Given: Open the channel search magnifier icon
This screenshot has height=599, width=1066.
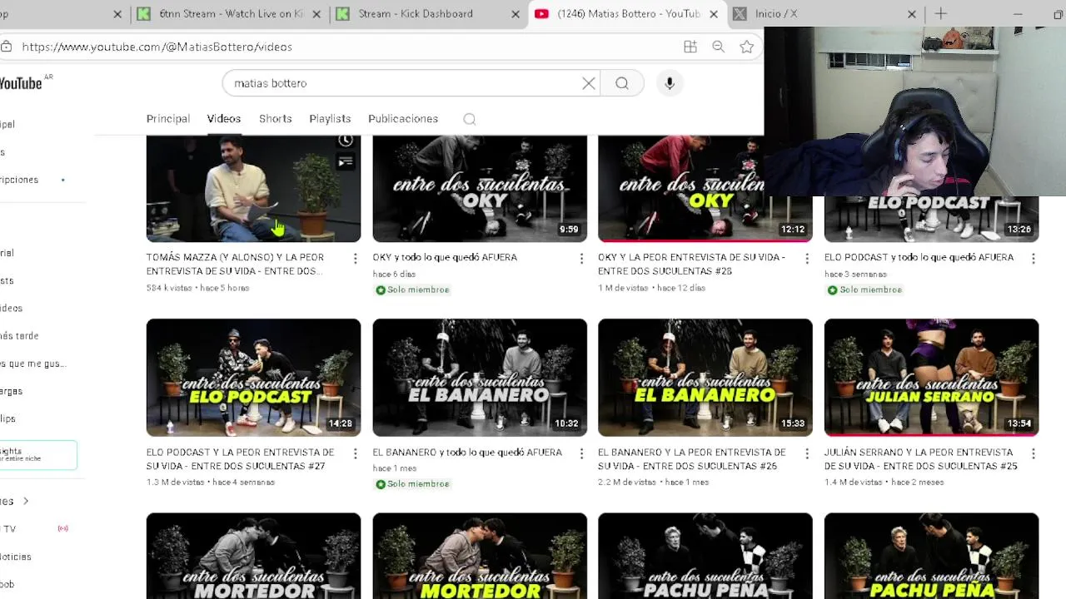Looking at the screenshot, I should (470, 119).
